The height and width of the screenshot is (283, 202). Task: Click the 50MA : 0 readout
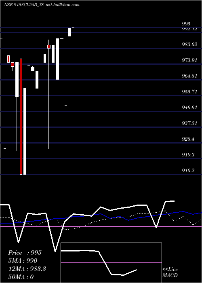click(x=21, y=277)
